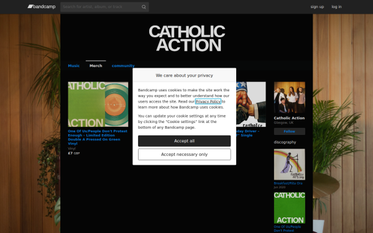Open the log in link

click(336, 7)
